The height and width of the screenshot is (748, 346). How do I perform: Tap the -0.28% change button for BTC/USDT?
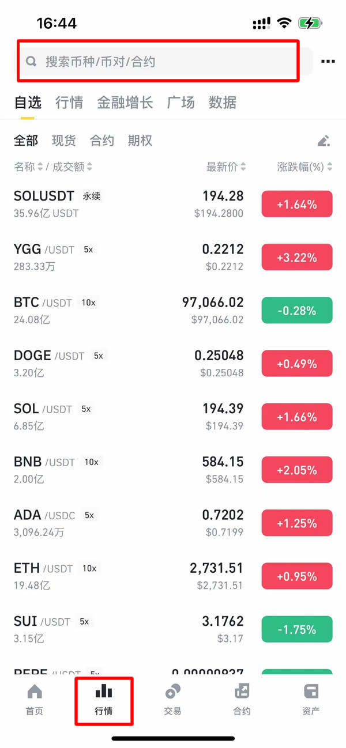(296, 310)
